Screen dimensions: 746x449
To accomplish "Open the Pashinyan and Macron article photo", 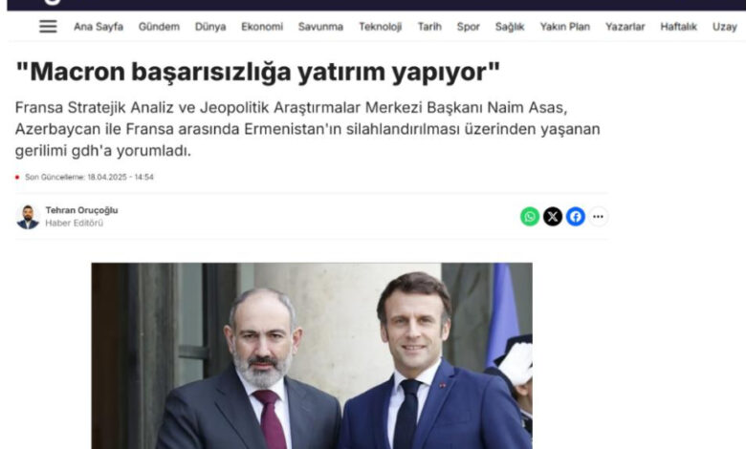I will point(312,356).
